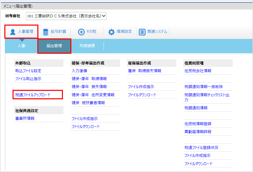Open 健保・厚年 住所変更情報 link
This screenshot has width=253, height=172.
click(93, 95)
